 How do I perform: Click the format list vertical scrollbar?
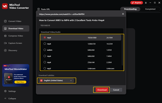point(122,50)
